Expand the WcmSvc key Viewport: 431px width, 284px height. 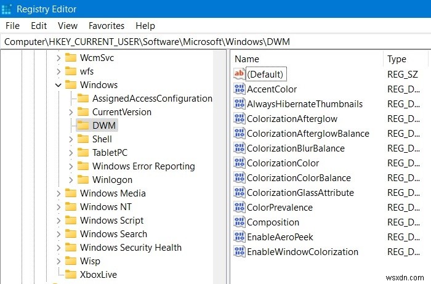point(58,58)
